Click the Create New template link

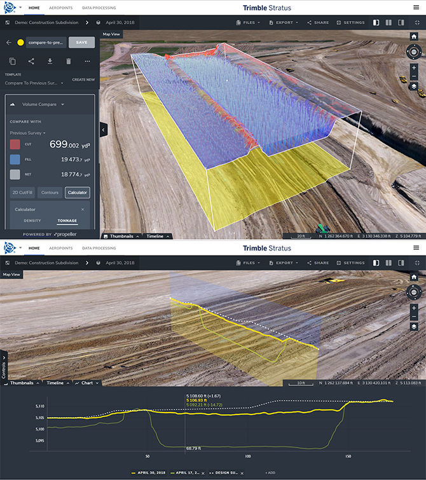(83, 79)
